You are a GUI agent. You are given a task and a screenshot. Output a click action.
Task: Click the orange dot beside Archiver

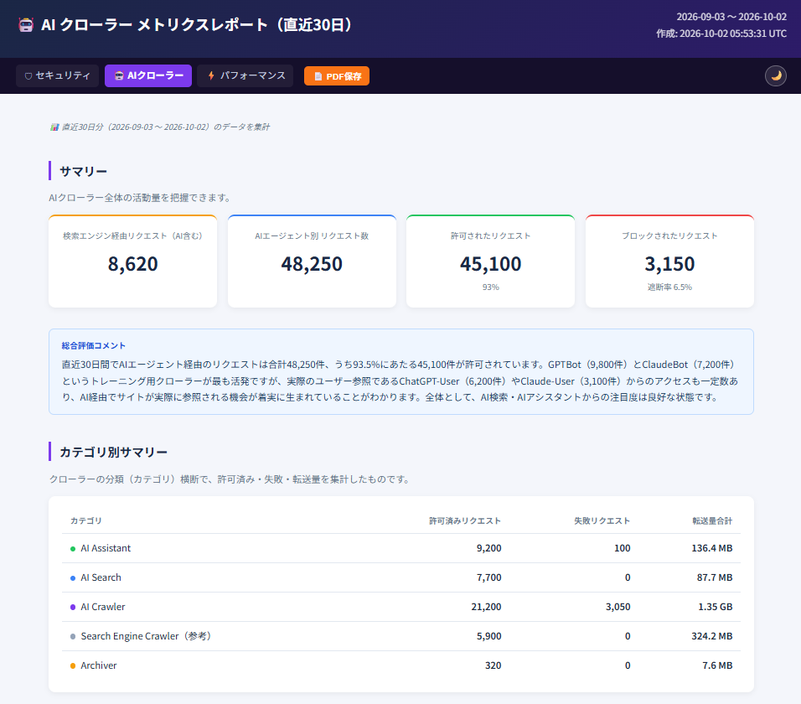tap(73, 666)
